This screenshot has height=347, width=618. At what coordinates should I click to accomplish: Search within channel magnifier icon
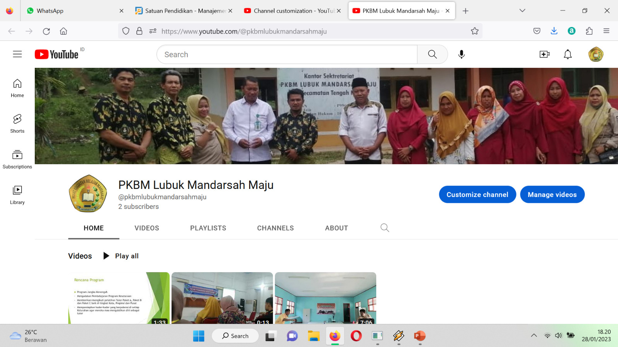385,228
